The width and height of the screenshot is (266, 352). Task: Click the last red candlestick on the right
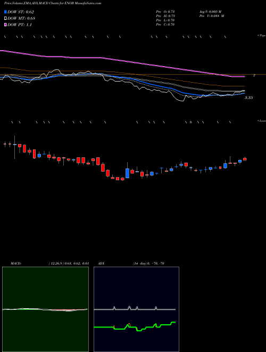tap(245, 159)
